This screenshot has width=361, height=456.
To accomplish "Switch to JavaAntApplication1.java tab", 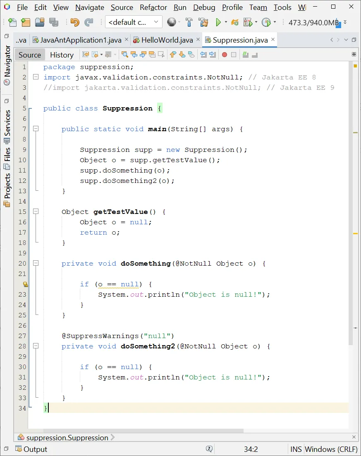I will [81, 40].
